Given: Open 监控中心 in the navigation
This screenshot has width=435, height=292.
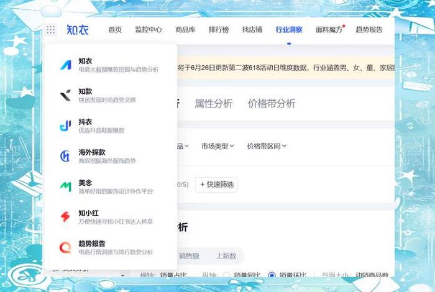Looking at the screenshot, I should (x=149, y=30).
